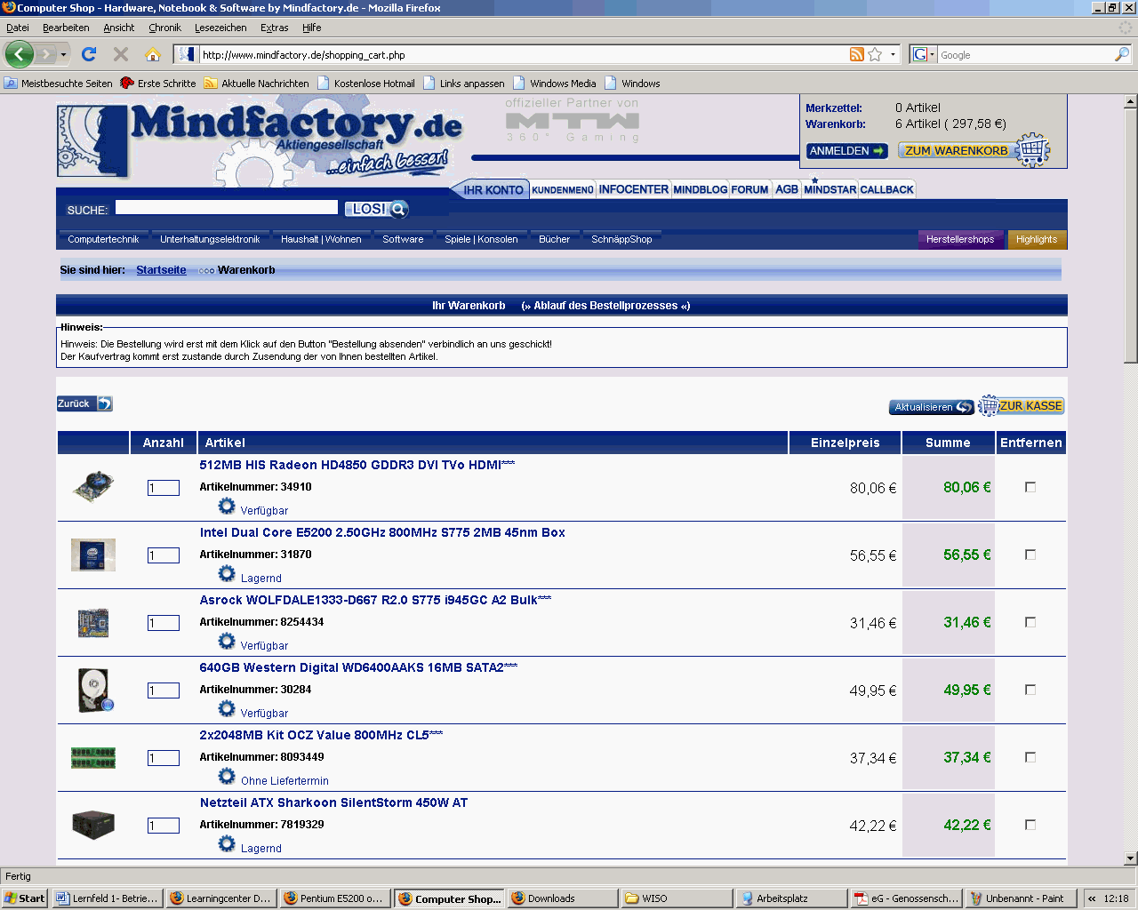This screenshot has height=910, width=1138.
Task: Open the address bar URL dropdown arrow
Action: pyautogui.click(x=893, y=54)
